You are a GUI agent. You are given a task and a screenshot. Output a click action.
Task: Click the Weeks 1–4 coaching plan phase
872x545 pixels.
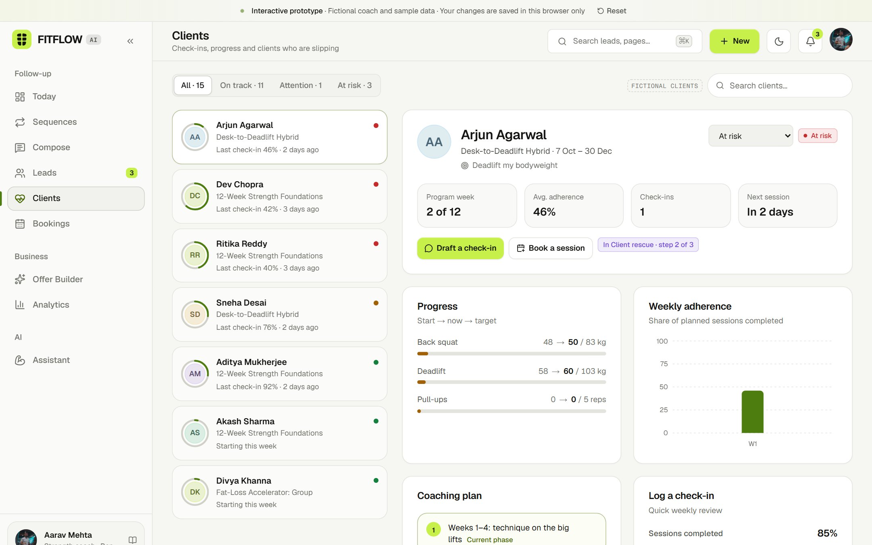[511, 530]
